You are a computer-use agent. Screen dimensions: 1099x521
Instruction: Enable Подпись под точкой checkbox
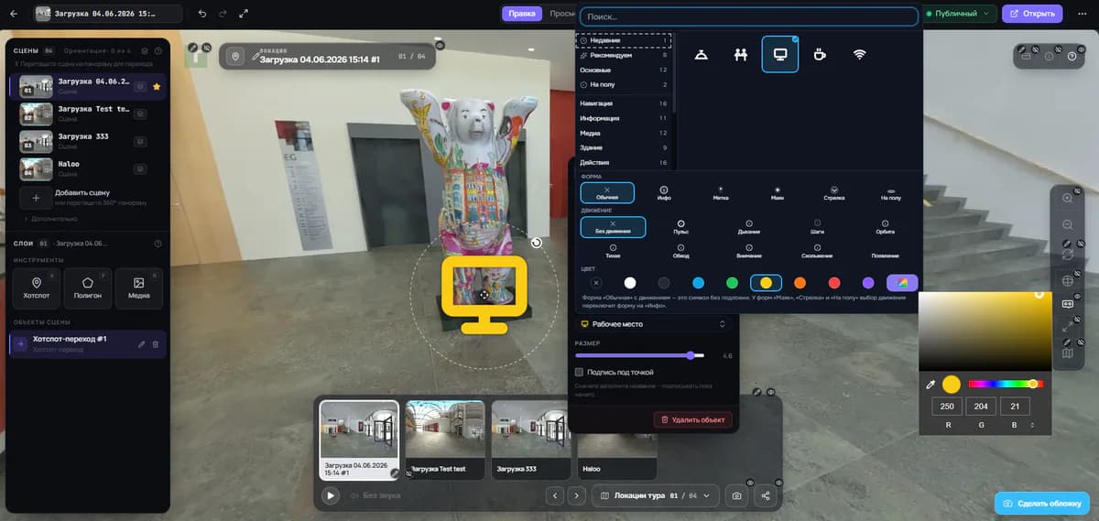point(579,372)
